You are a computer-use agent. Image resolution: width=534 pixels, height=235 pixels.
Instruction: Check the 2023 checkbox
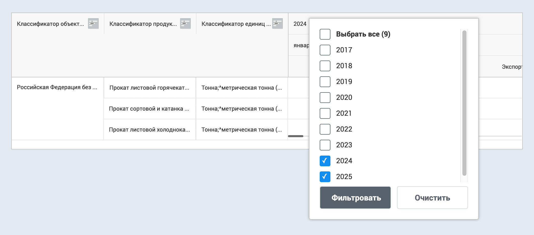point(325,145)
